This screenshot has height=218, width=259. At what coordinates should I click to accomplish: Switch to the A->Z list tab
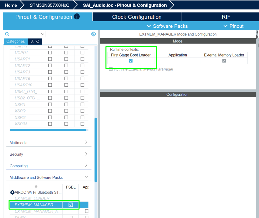pyautogui.click(x=35, y=42)
